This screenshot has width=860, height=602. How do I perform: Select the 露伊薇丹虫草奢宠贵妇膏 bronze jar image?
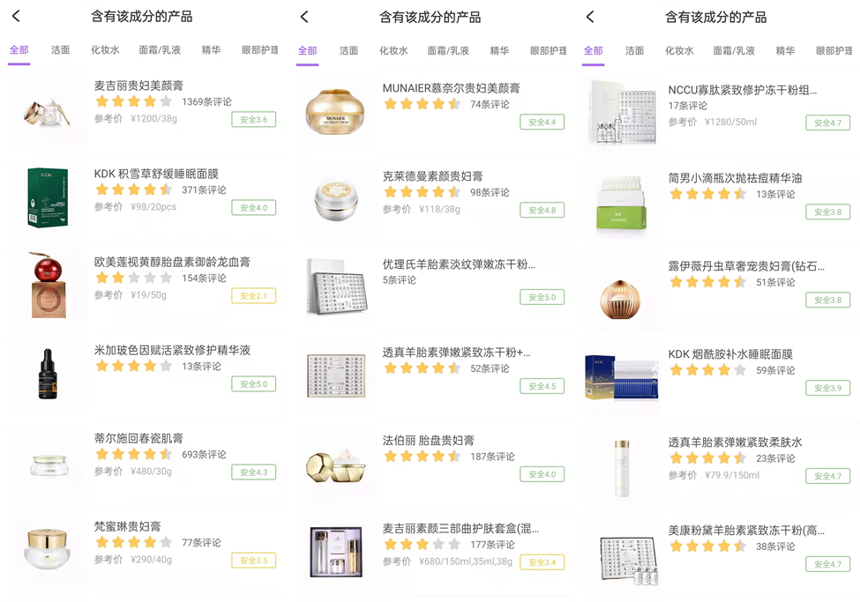click(621, 299)
